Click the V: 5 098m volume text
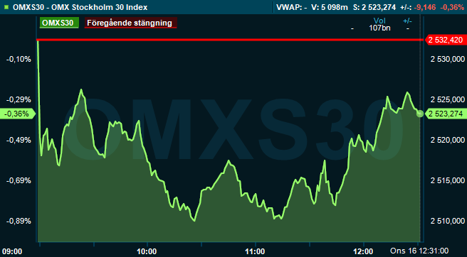467x257 pixels. (x=330, y=7)
